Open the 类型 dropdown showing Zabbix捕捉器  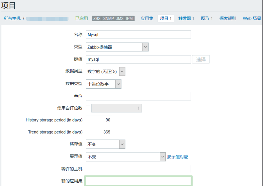(145, 47)
